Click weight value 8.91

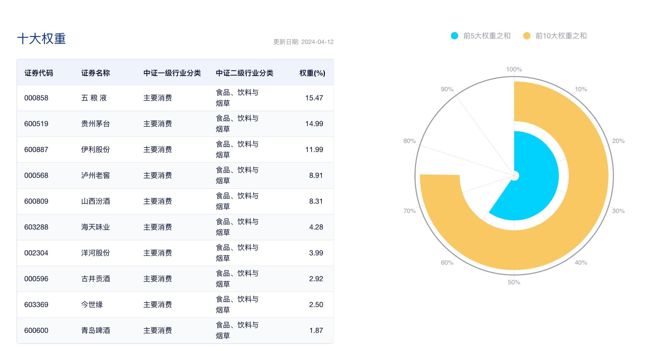pyautogui.click(x=316, y=175)
